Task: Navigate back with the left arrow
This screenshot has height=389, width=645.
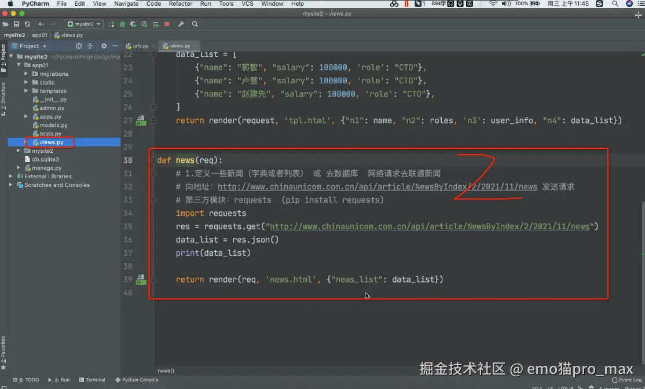Action: click(41, 24)
